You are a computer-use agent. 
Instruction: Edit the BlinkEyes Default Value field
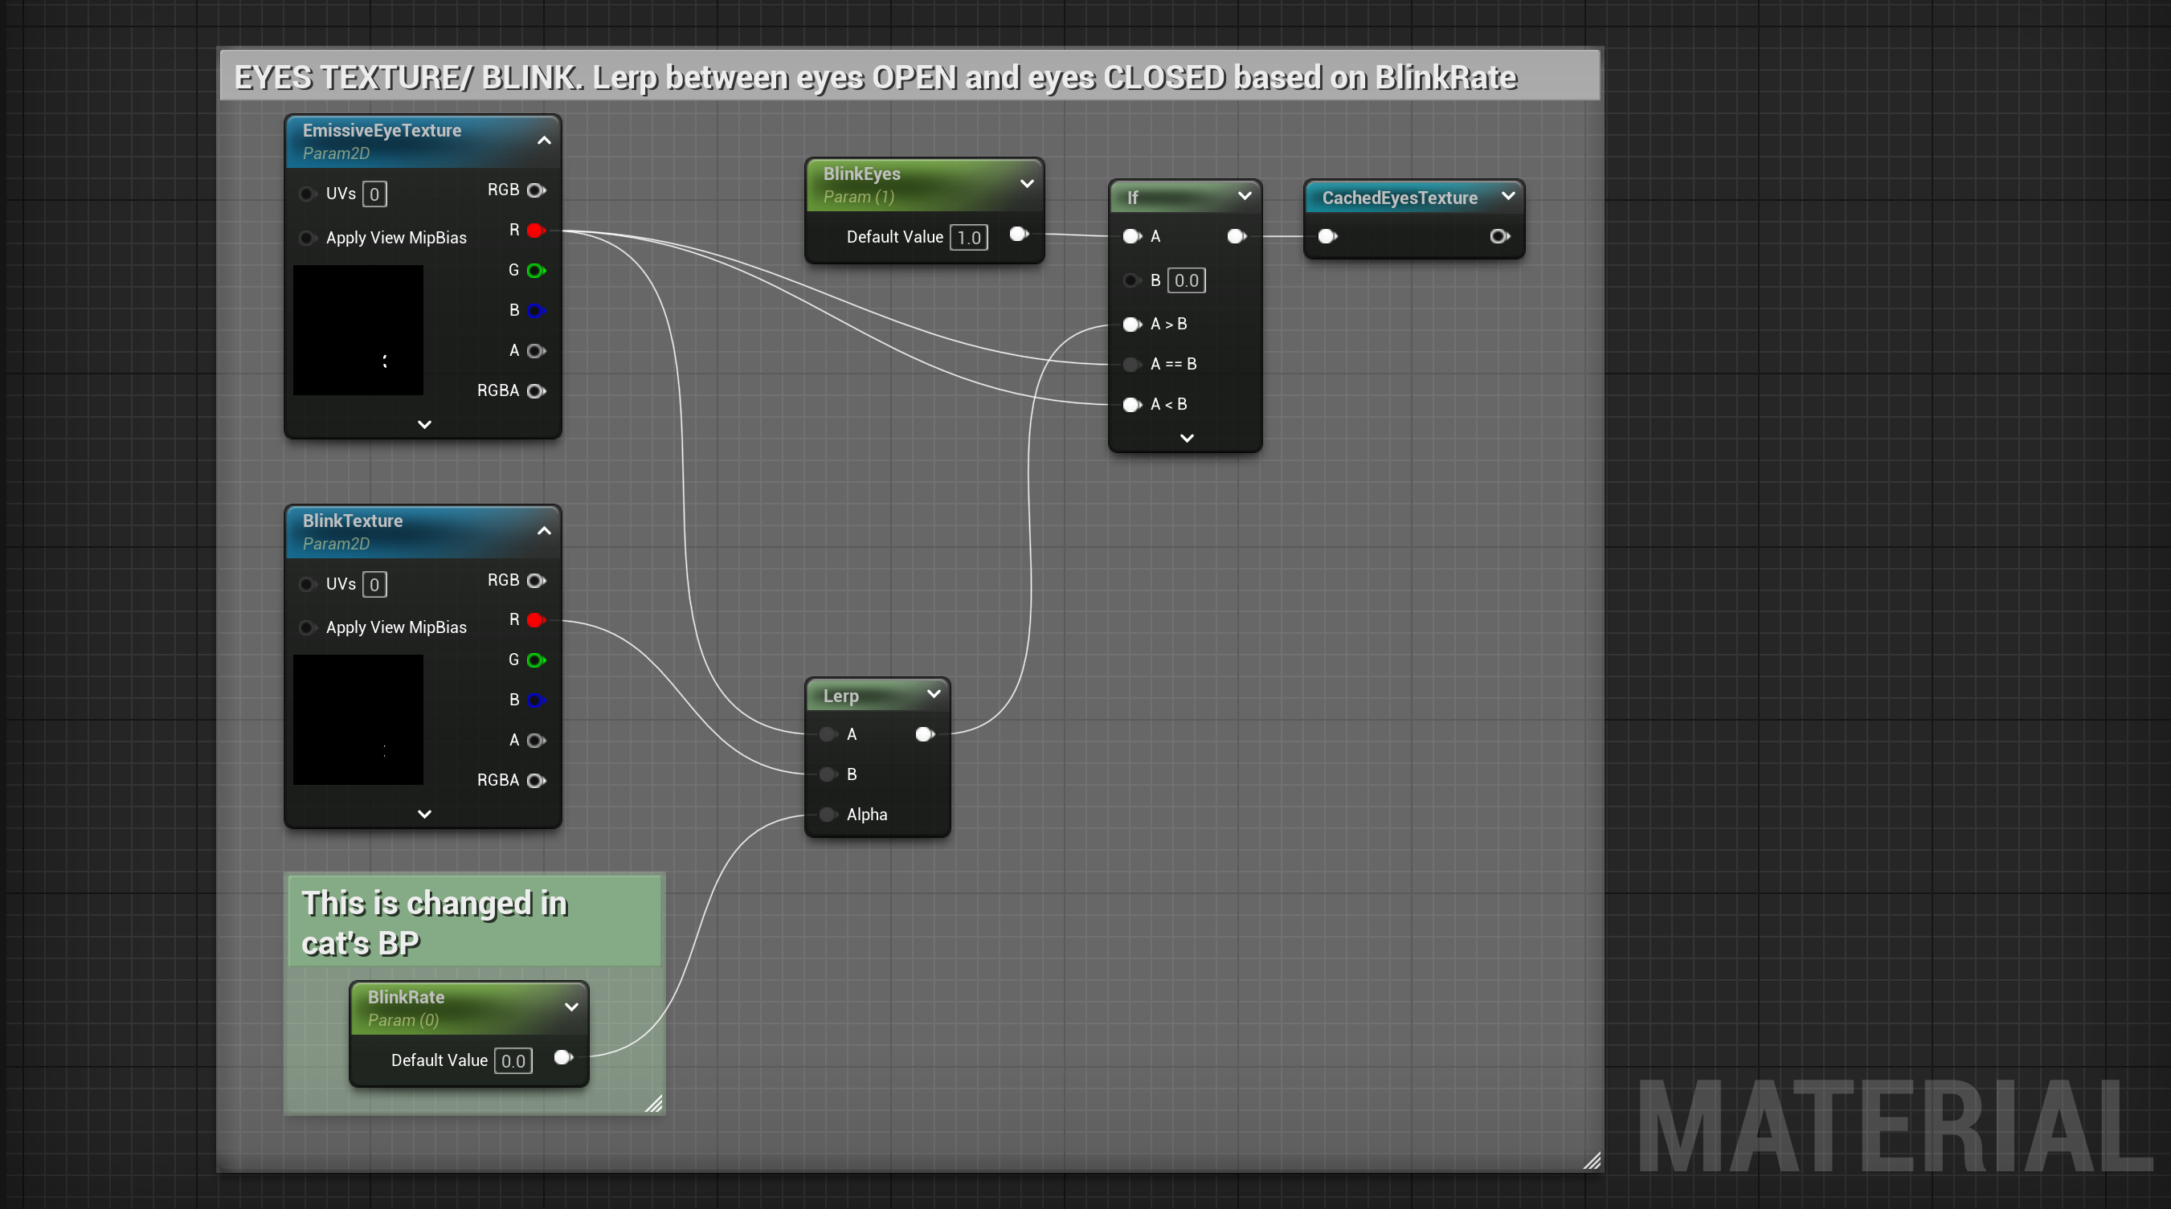968,238
